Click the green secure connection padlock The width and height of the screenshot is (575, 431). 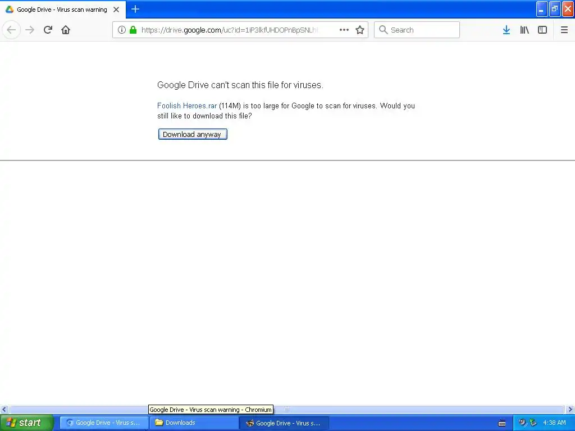click(x=133, y=30)
